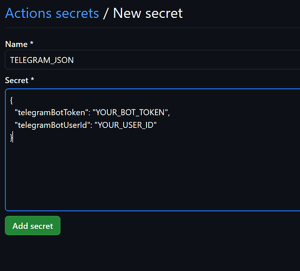The image size is (300, 271).
Task: Click the required asterisk beside Secret
Action: [x=33, y=79]
